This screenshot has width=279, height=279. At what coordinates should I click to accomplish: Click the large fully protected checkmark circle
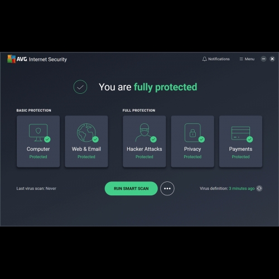point(80,87)
